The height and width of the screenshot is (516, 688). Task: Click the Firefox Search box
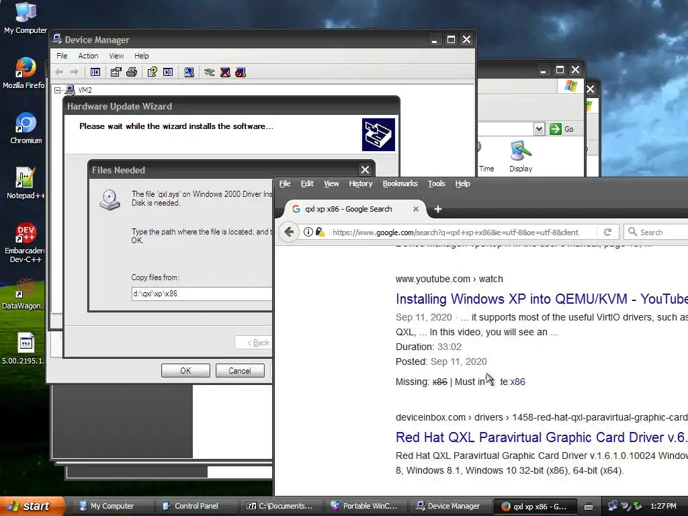click(x=656, y=232)
